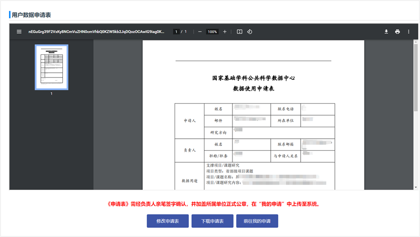Click the zoom out minus icon
Image resolution: width=420 pixels, height=237 pixels.
pyautogui.click(x=200, y=32)
